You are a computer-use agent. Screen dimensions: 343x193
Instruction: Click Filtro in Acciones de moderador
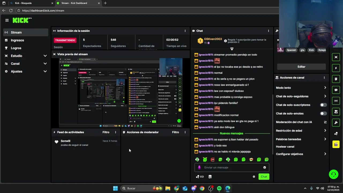176,132
